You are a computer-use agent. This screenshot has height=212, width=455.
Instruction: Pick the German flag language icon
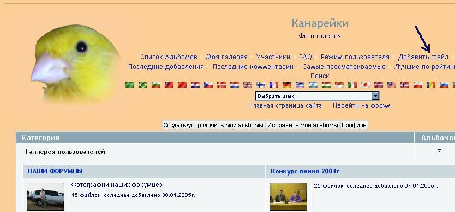[x=287, y=85]
